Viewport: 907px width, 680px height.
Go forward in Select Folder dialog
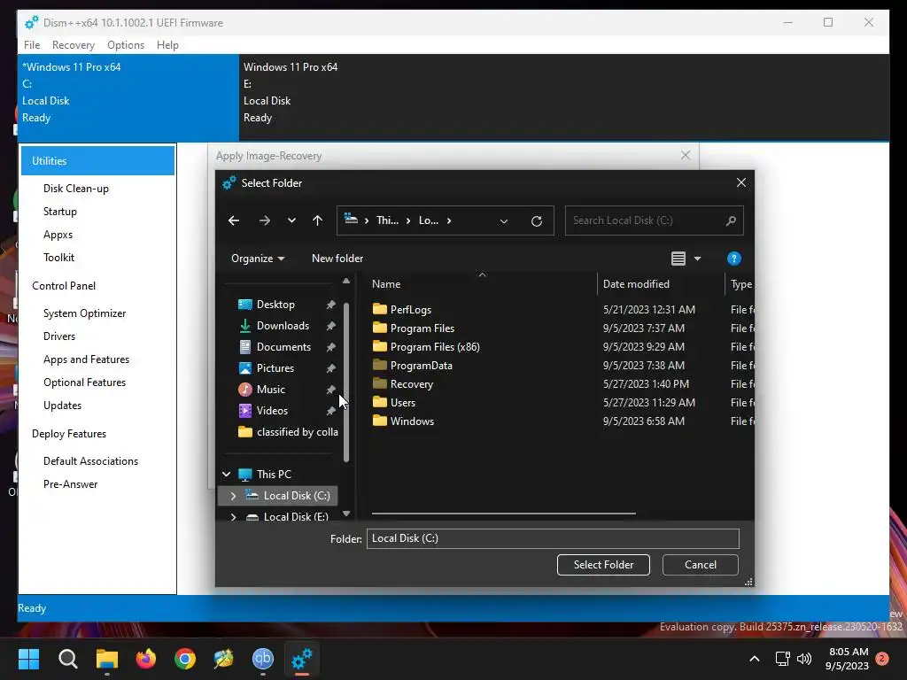pos(264,220)
